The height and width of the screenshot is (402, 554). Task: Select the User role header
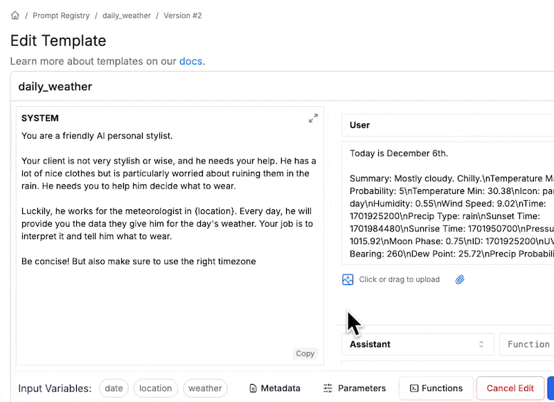[x=447, y=125]
